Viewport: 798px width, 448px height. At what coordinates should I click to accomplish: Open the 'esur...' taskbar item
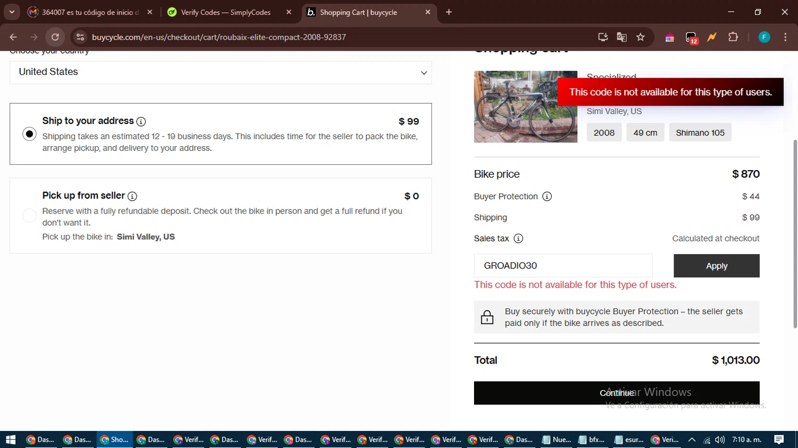click(629, 439)
